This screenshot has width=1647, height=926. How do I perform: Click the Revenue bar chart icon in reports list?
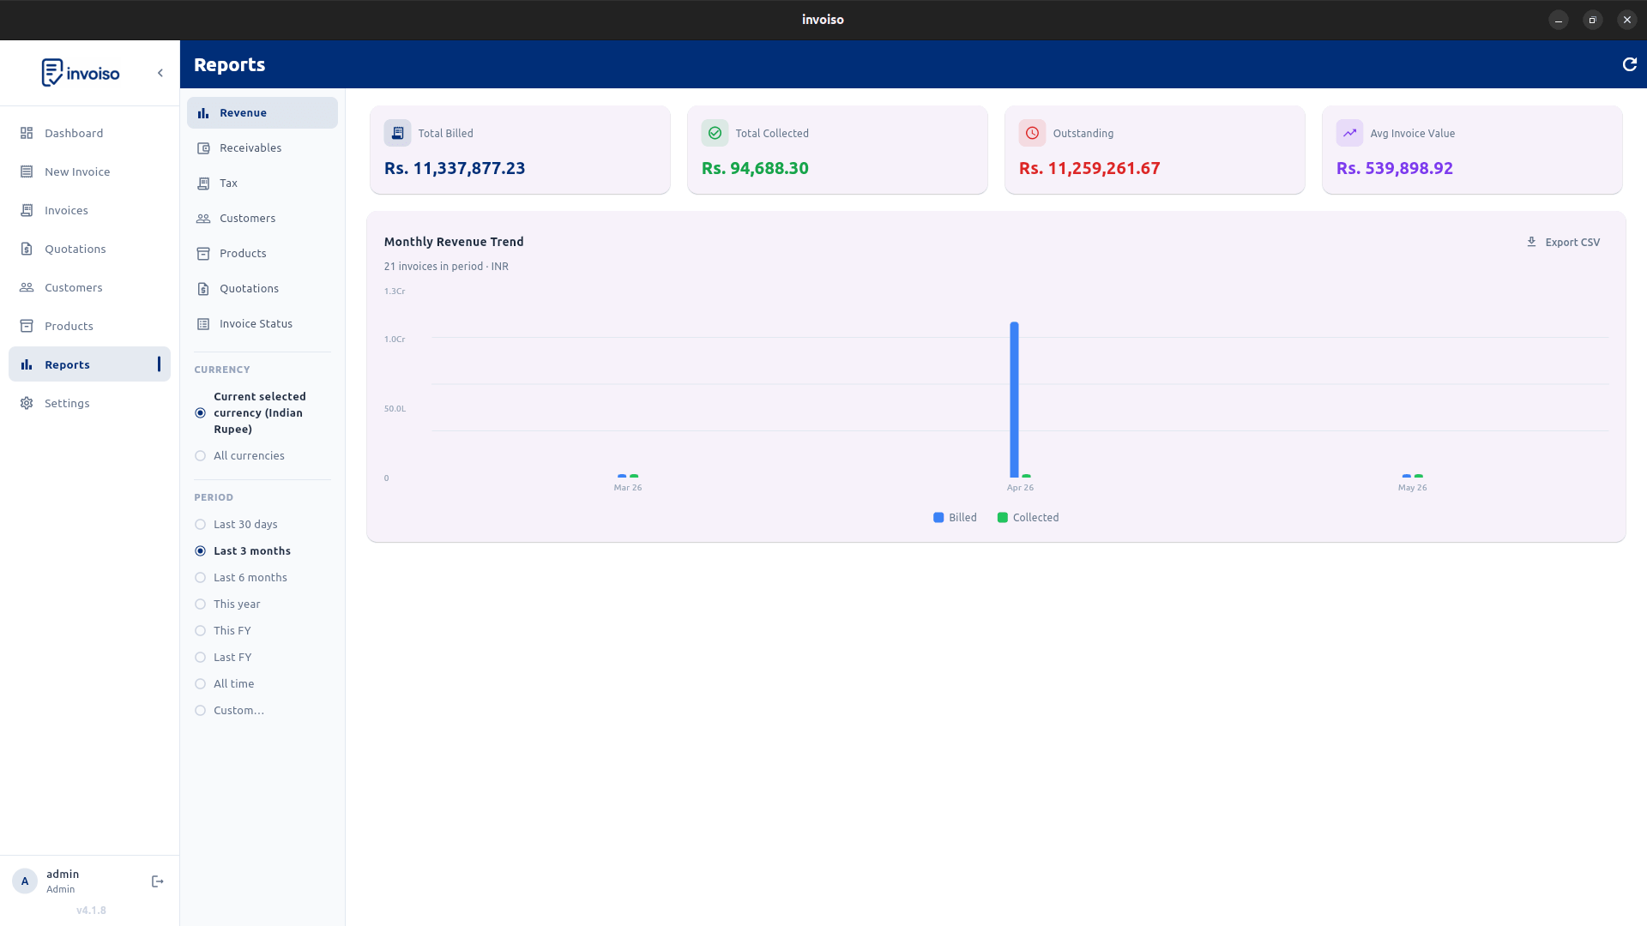[203, 113]
